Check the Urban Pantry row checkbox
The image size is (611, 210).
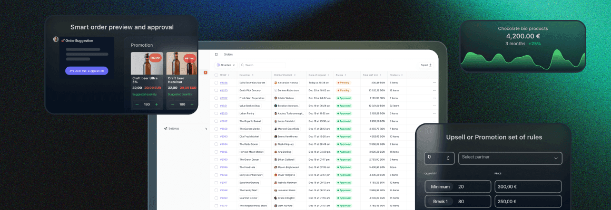(x=216, y=113)
